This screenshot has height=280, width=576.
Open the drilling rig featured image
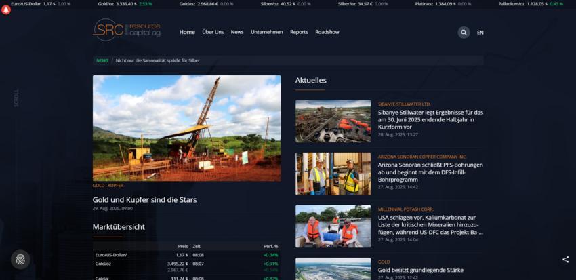(186, 128)
